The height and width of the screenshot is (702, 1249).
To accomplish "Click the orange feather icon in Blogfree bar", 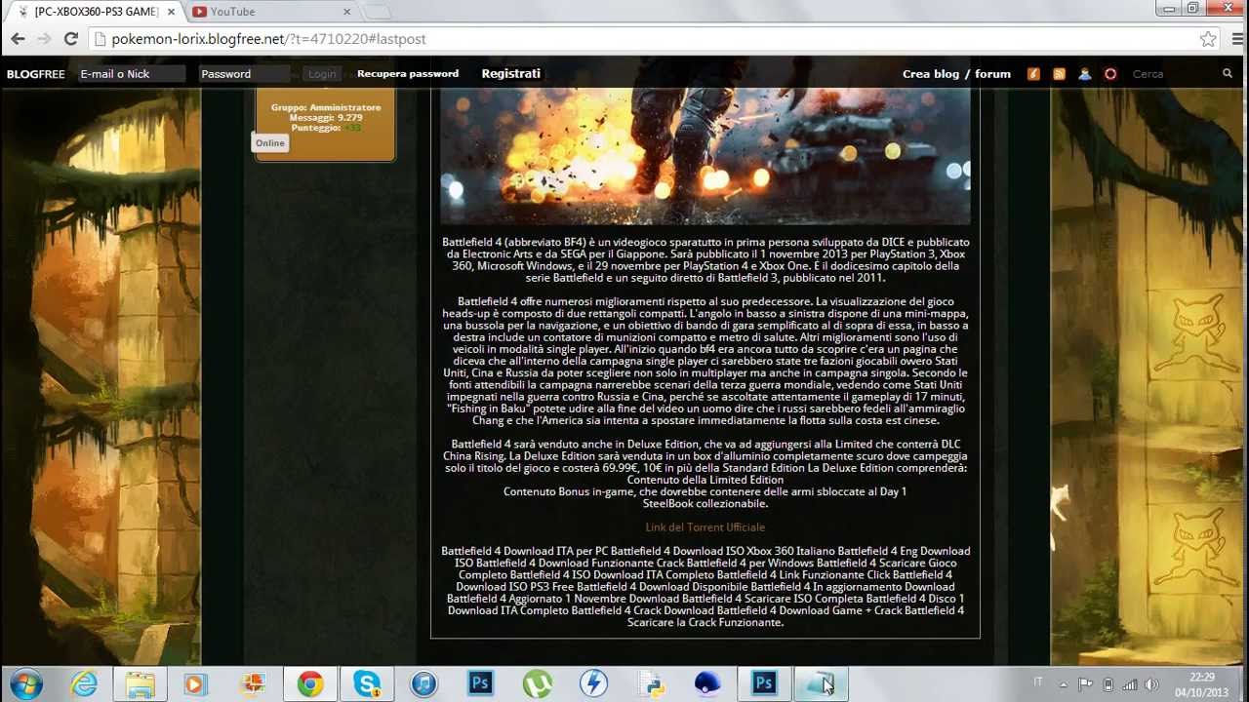I will click(1033, 74).
